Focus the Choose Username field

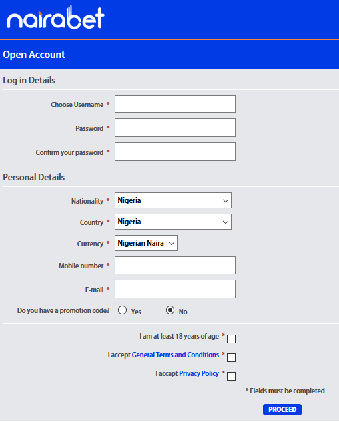175,104
